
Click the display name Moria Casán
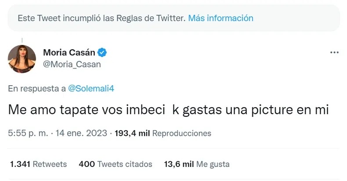[69, 53]
